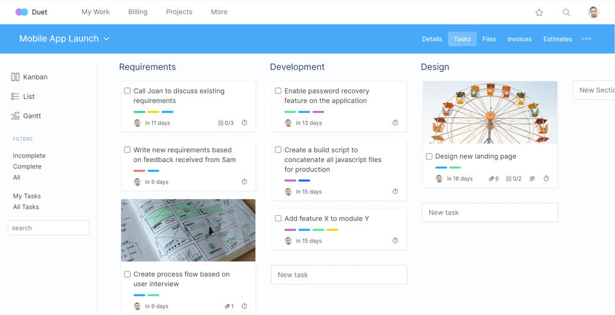Click the blue label on Design new landing page
Image resolution: width=615 pixels, height=315 pixels.
click(441, 168)
